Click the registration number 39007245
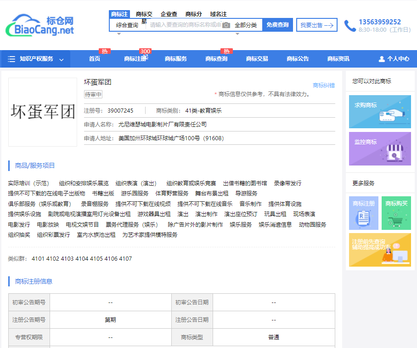Viewport: 417px width, 348px height. [x=120, y=111]
